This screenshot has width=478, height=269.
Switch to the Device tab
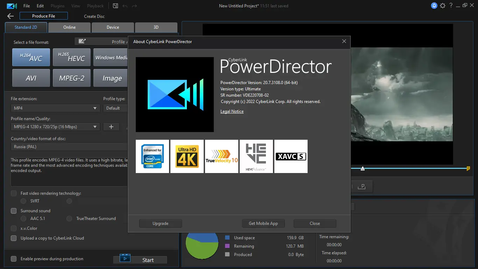point(113,27)
